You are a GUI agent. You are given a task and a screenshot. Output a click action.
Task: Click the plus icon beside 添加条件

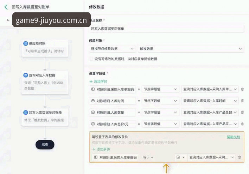94,149
